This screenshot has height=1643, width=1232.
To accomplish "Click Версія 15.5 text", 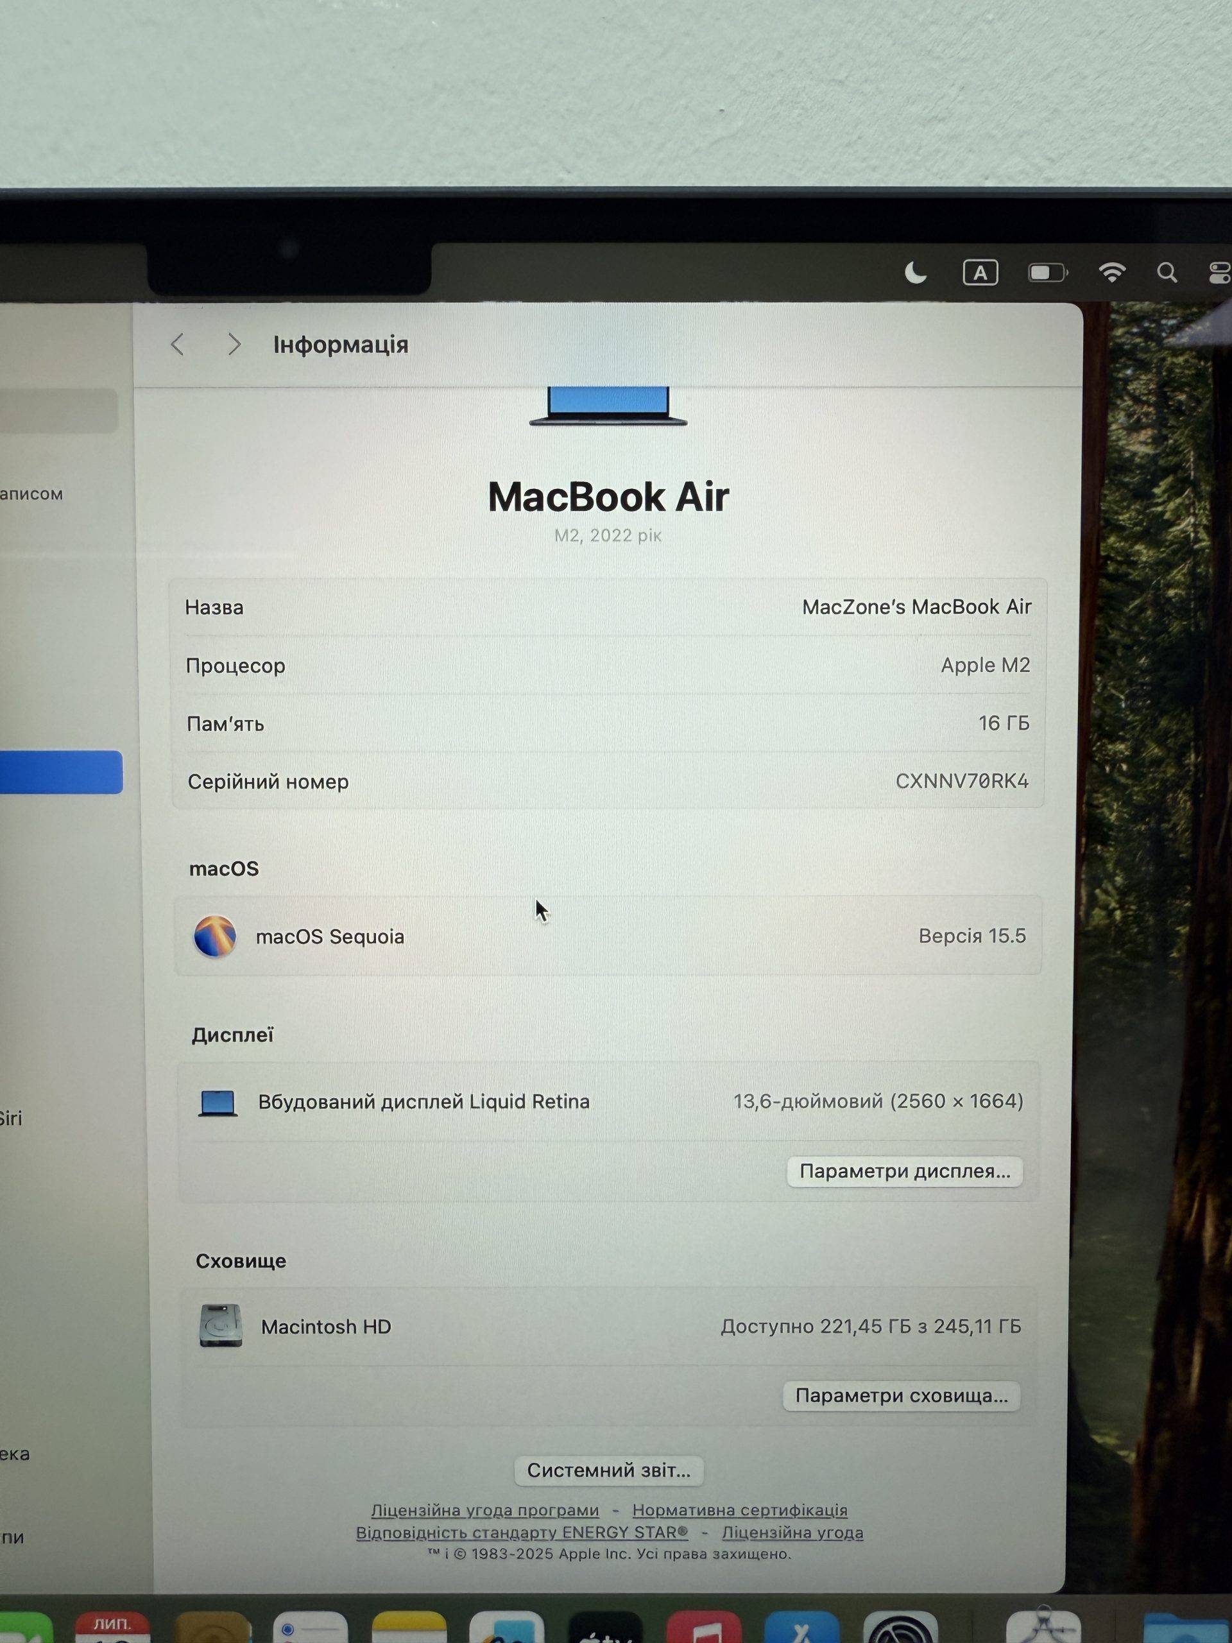I will [x=972, y=936].
